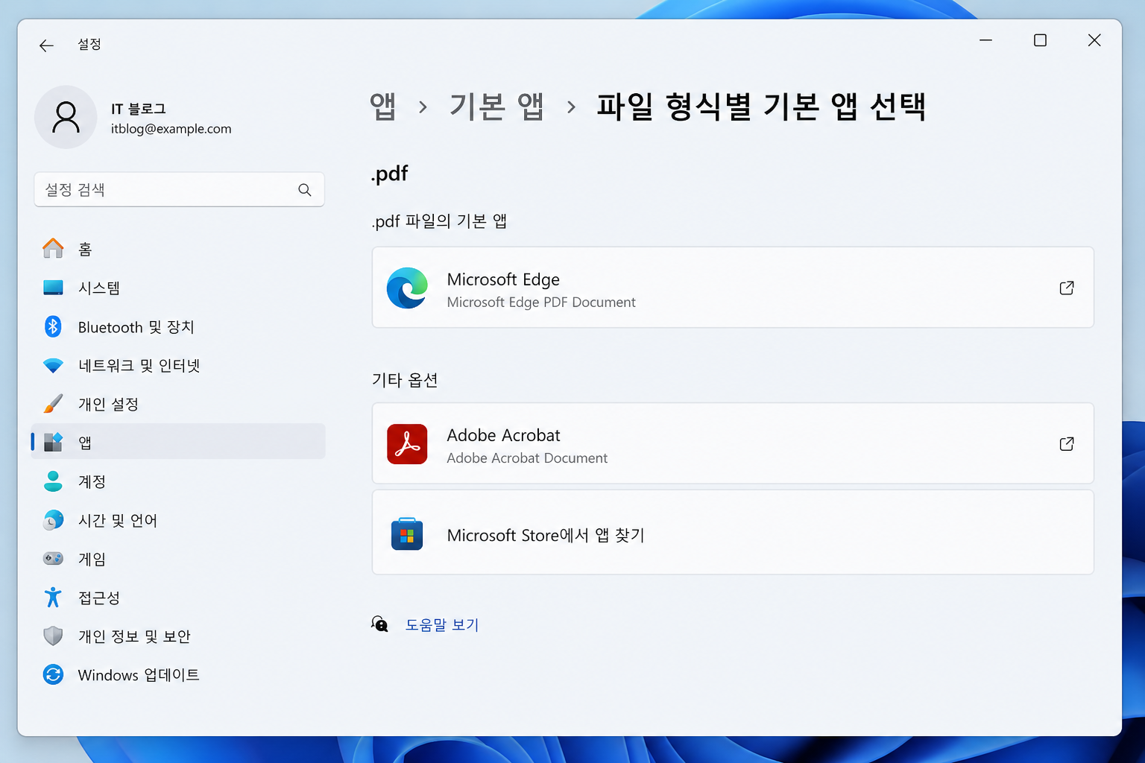Choose Microsoft Edge PDF Document option
This screenshot has height=763, width=1145.
pos(733,288)
